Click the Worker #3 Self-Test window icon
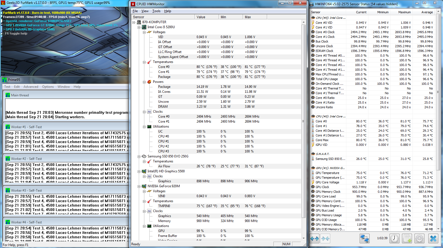Image resolution: width=443 pixels, height=248 pixels. point(8,190)
